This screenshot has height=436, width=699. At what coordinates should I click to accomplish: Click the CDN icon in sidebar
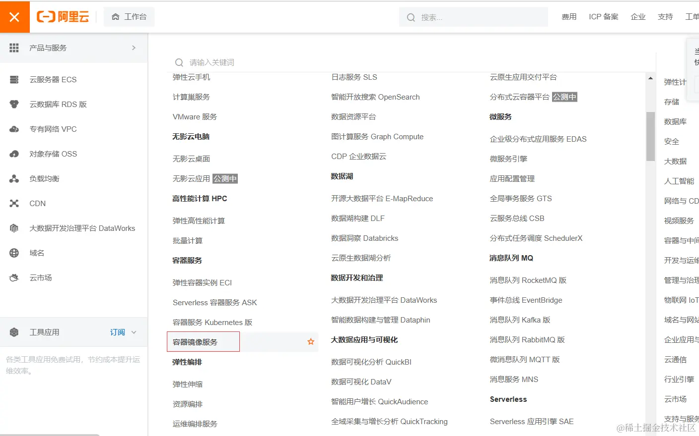14,203
